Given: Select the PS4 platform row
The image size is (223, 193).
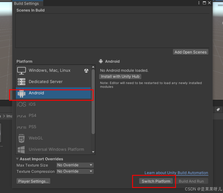Looking at the screenshot, I should pos(53,116).
